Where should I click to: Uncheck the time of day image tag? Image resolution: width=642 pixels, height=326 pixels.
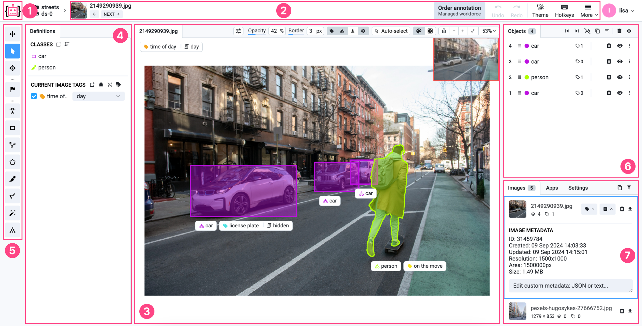click(x=34, y=96)
